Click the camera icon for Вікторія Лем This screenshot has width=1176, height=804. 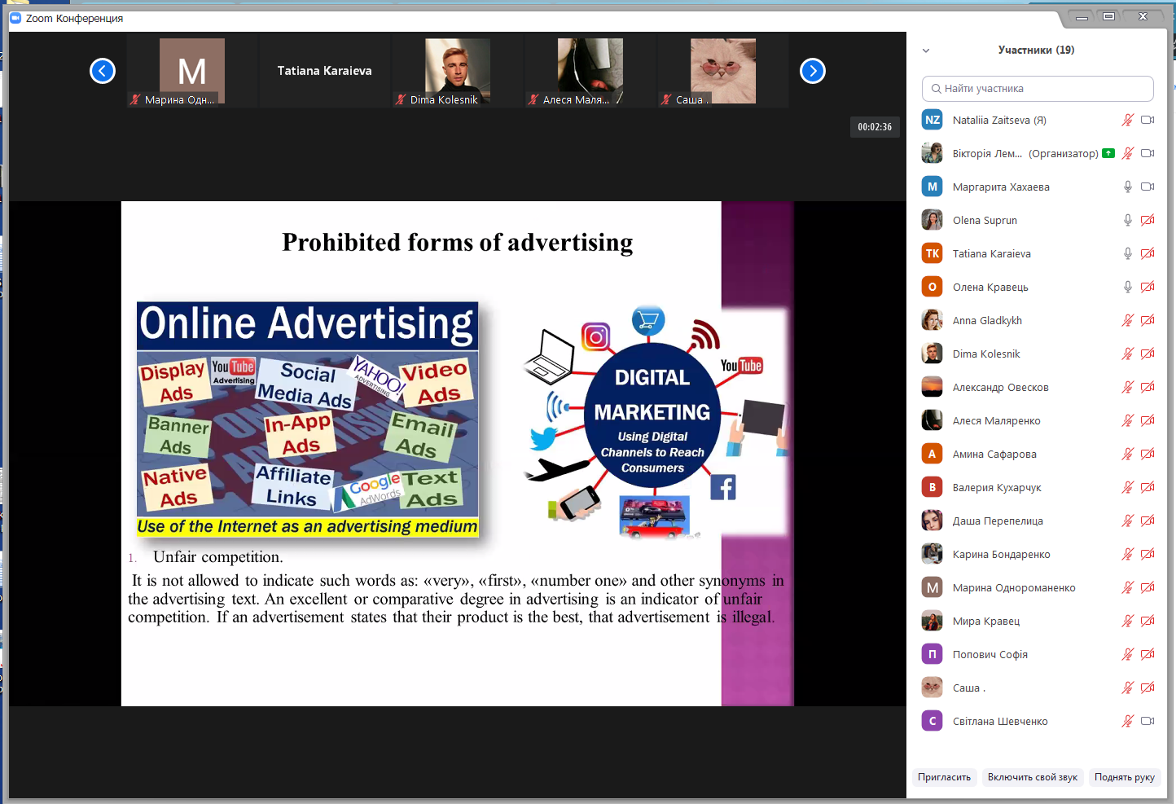(1147, 153)
